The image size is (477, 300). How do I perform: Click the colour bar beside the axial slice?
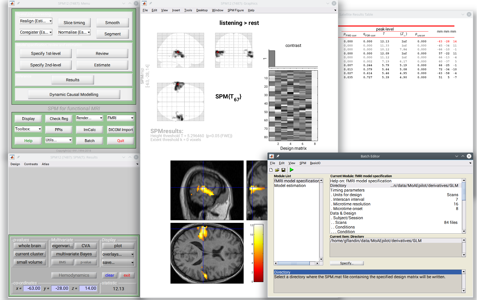[x=259, y=253]
